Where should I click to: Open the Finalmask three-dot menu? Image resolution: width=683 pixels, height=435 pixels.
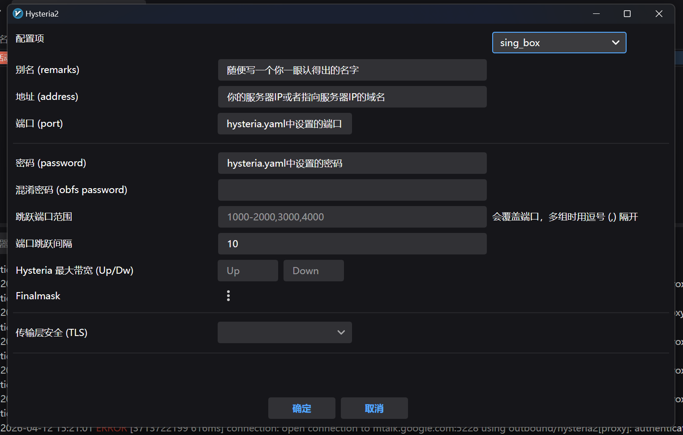pyautogui.click(x=228, y=296)
